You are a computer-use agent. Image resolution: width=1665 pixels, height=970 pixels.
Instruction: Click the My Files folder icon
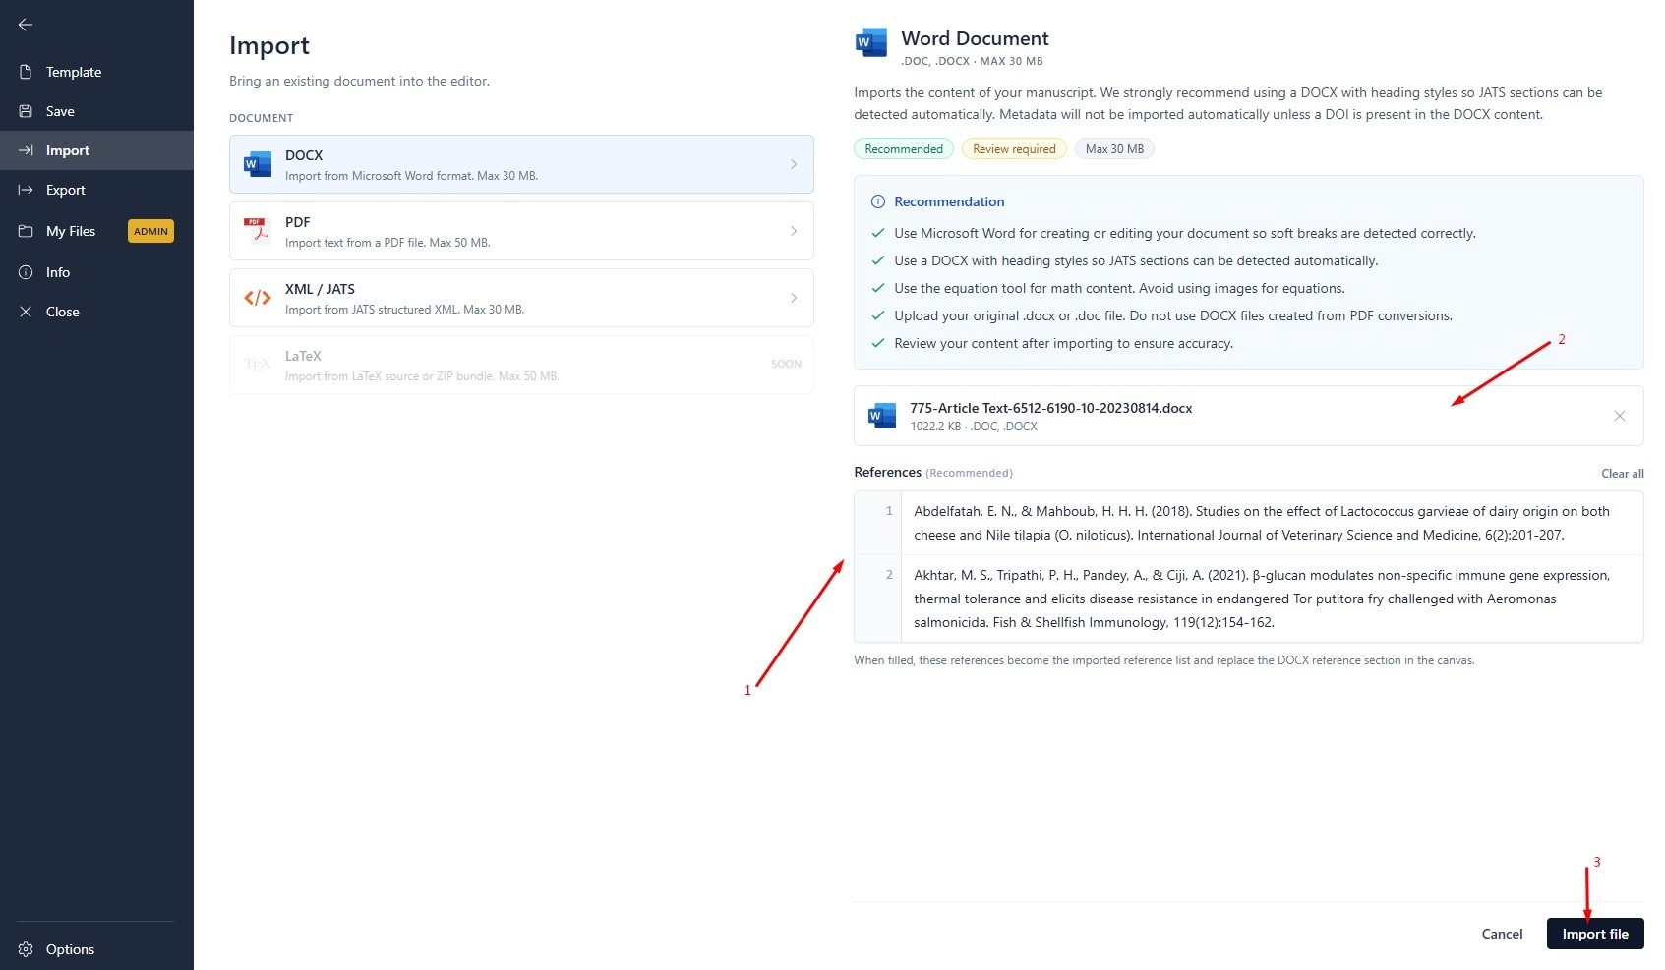click(26, 231)
